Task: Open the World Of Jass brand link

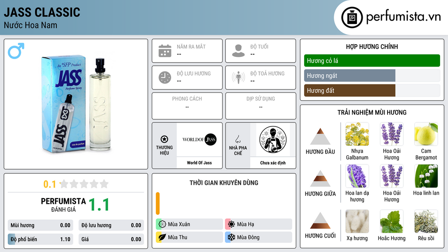Action: click(199, 163)
